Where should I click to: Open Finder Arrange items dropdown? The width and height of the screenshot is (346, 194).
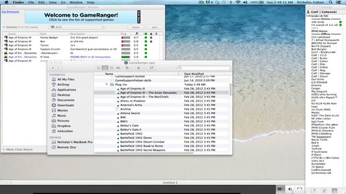click(x=140, y=68)
